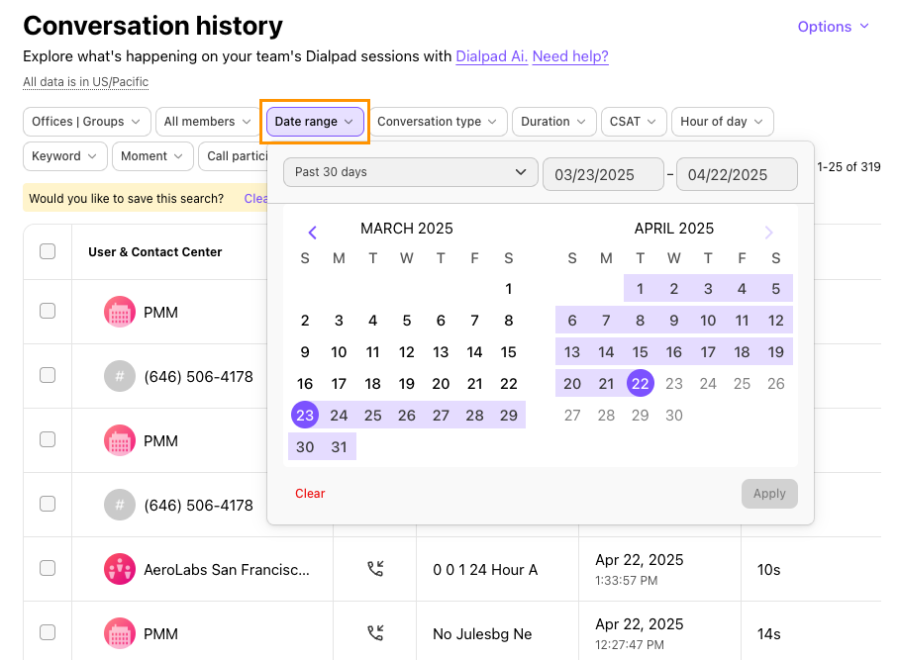Image resolution: width=899 pixels, height=660 pixels.
Task: Select April 19 in calendar
Action: [775, 352]
